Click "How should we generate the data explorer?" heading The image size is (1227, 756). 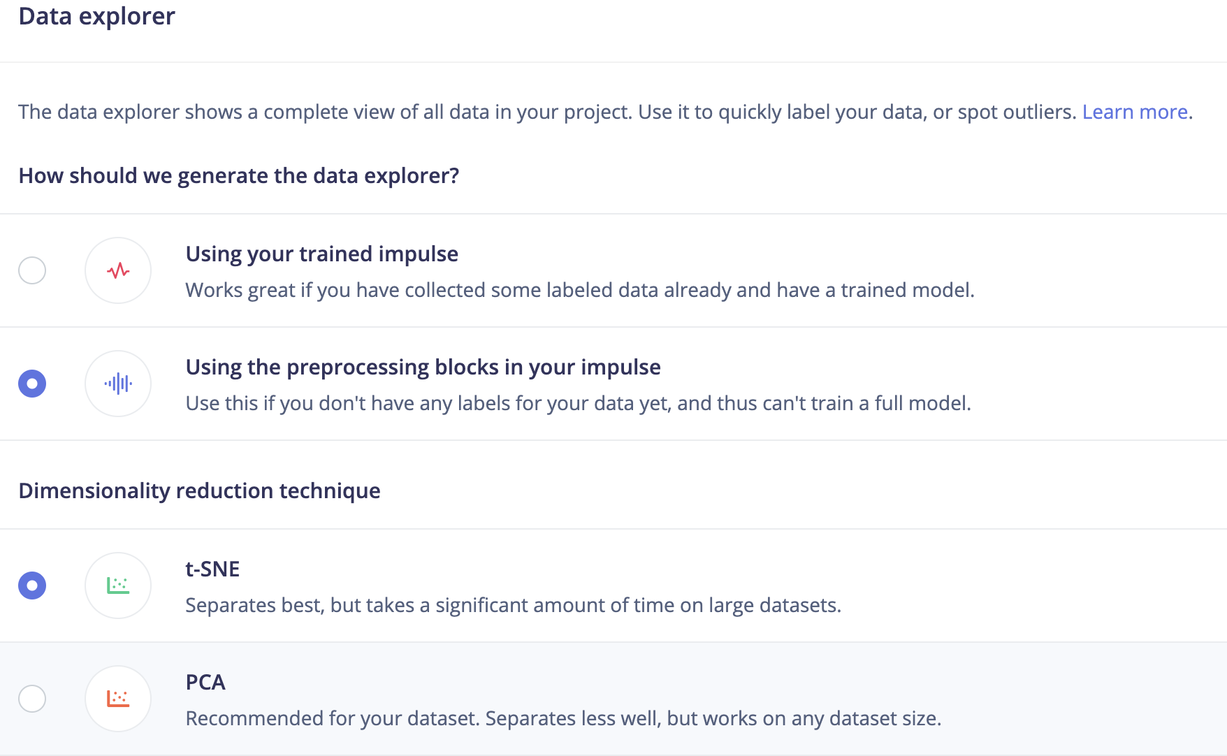point(238,175)
